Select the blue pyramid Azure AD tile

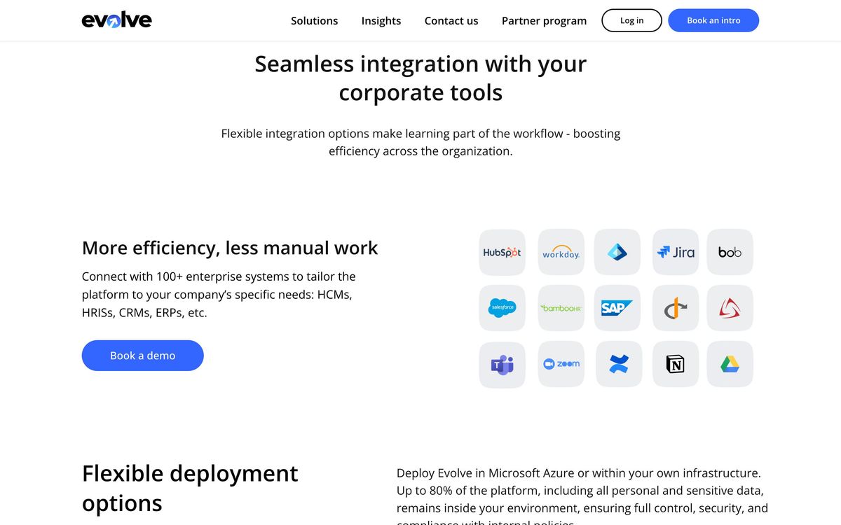click(x=617, y=252)
